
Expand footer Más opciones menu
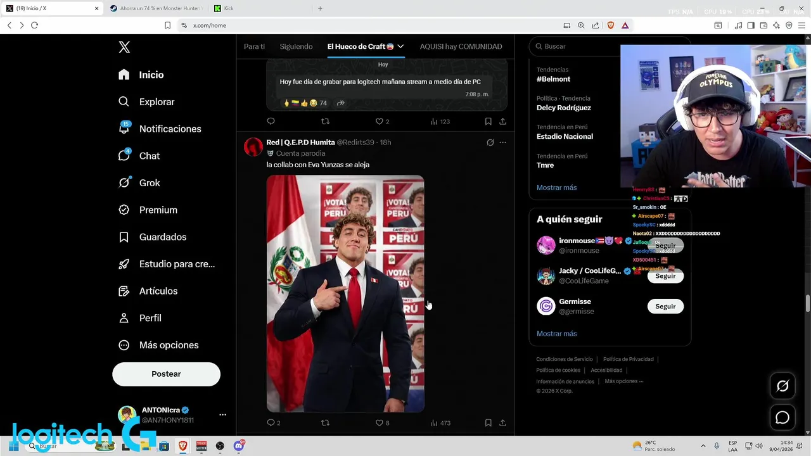[x=623, y=381]
